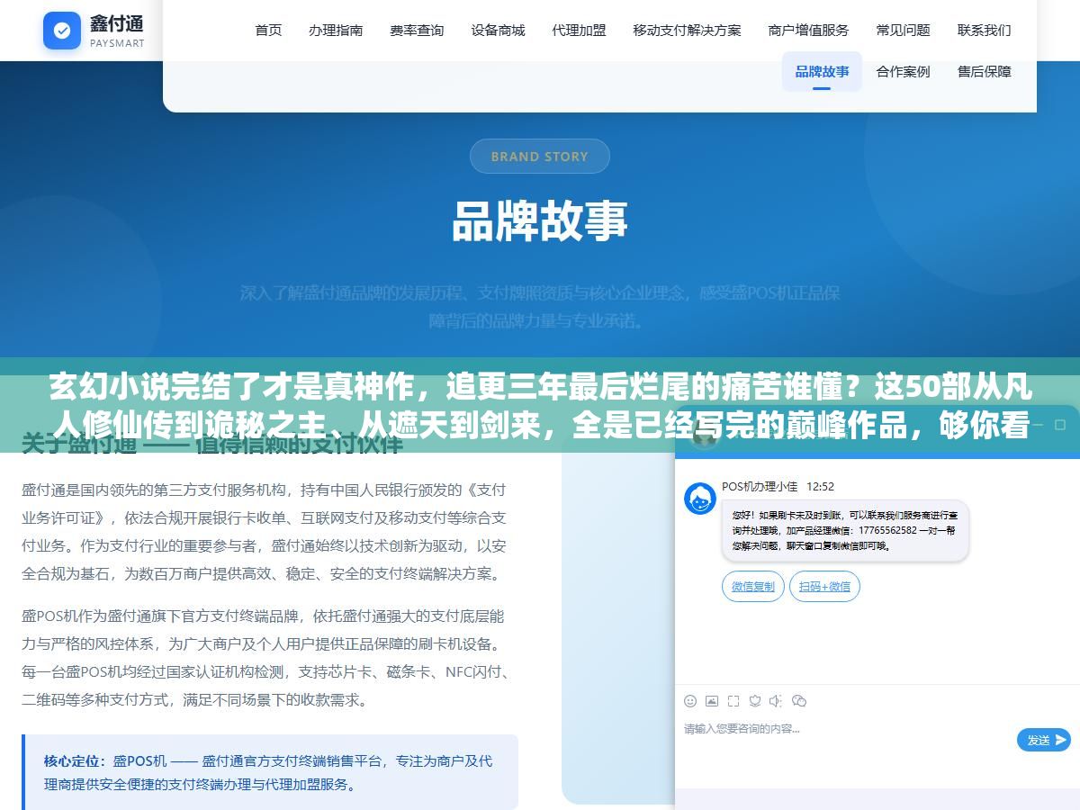Click the POS机办理小佳 agent avatar
The height and width of the screenshot is (810, 1080).
pos(700,499)
